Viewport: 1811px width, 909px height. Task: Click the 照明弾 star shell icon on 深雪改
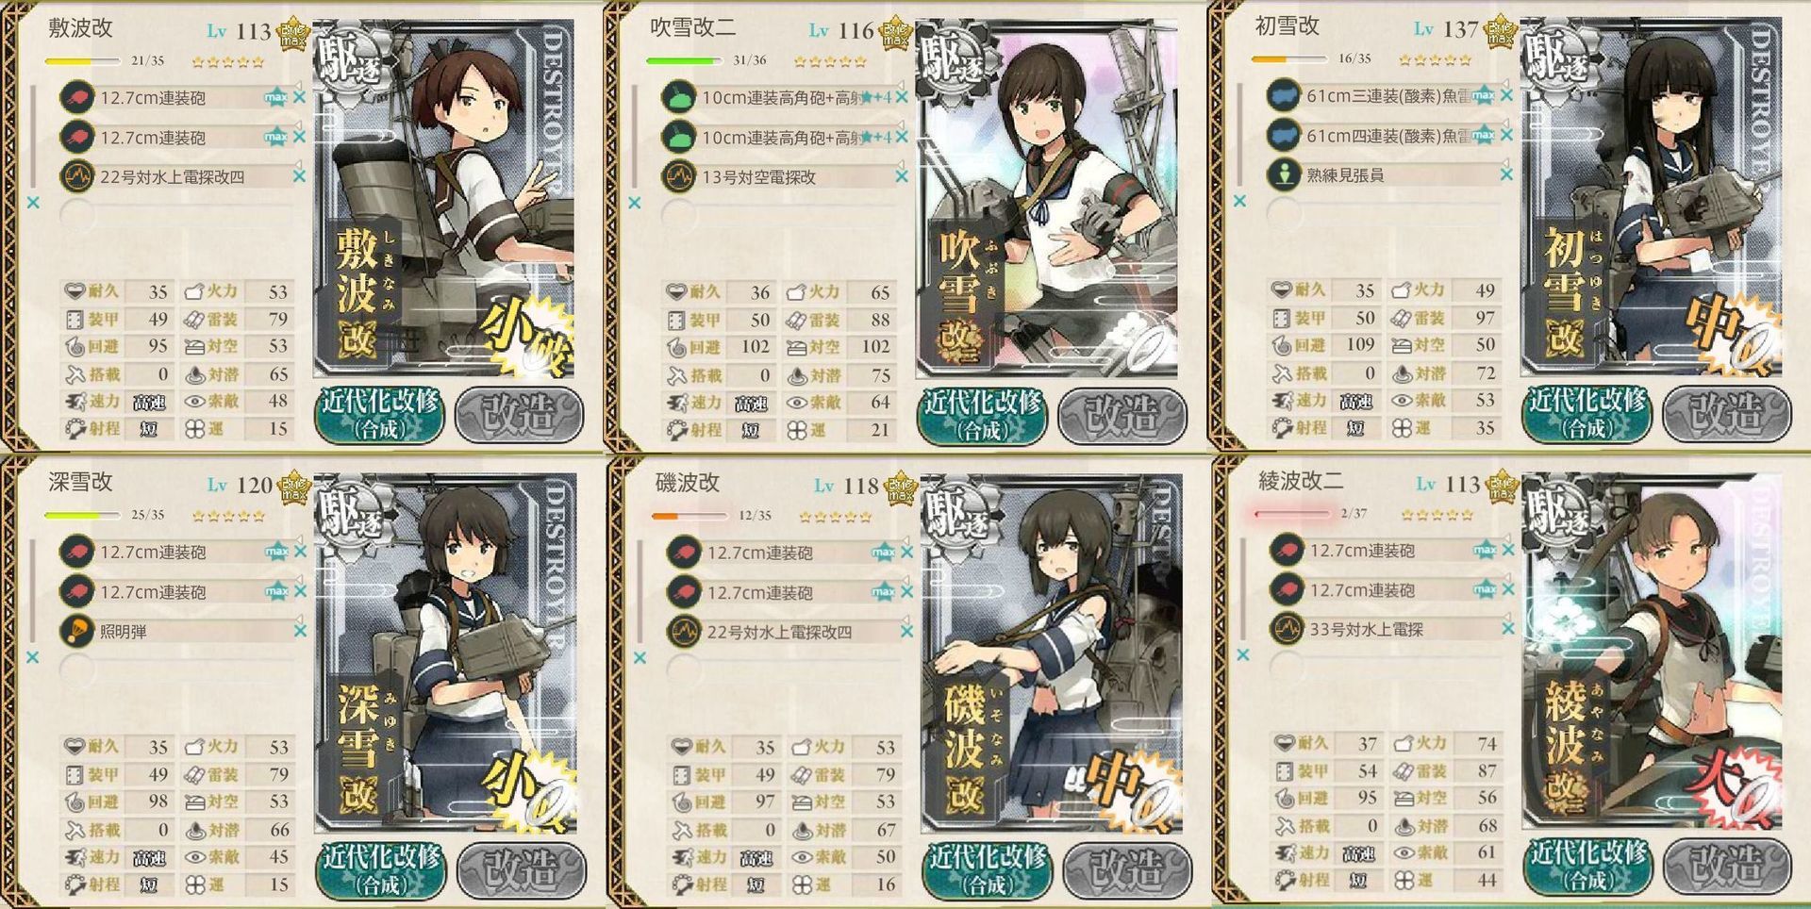[x=76, y=631]
